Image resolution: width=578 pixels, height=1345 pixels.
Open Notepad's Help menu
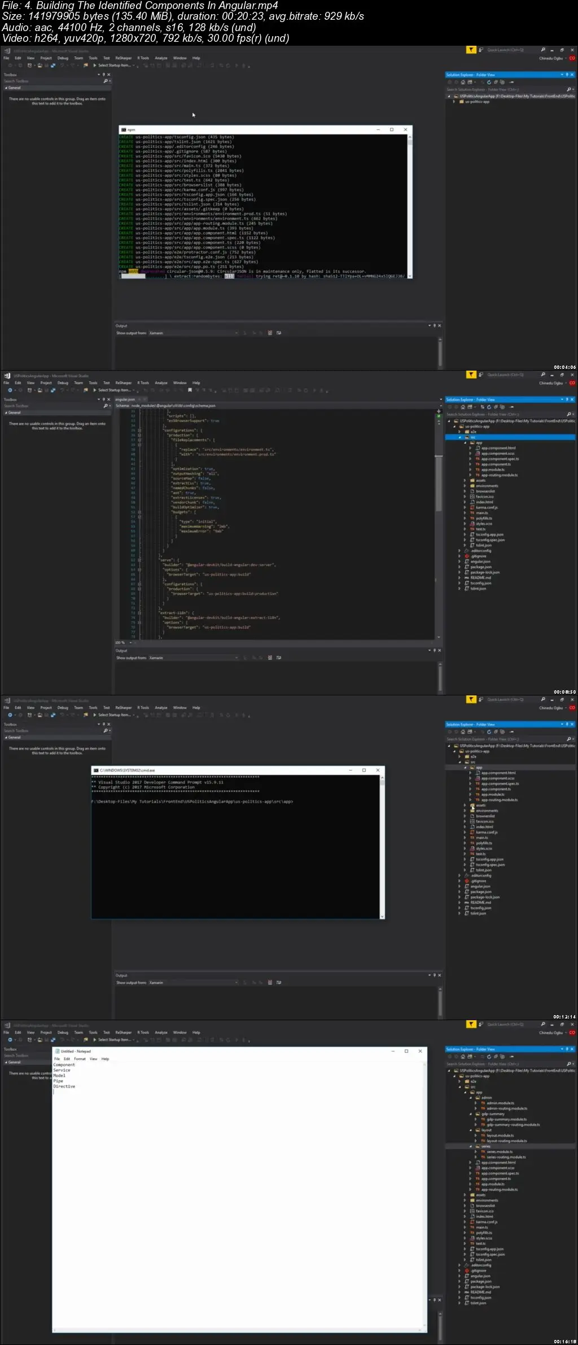(x=106, y=1059)
